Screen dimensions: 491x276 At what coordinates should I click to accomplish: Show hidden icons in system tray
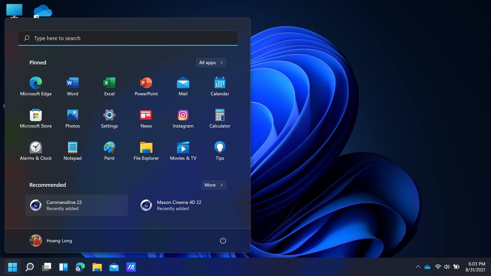click(x=418, y=267)
